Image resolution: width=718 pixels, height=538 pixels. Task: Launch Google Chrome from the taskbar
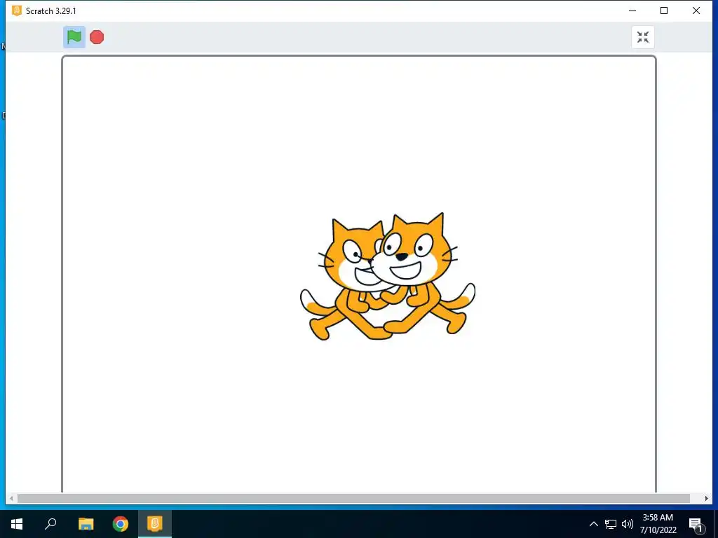click(x=121, y=524)
